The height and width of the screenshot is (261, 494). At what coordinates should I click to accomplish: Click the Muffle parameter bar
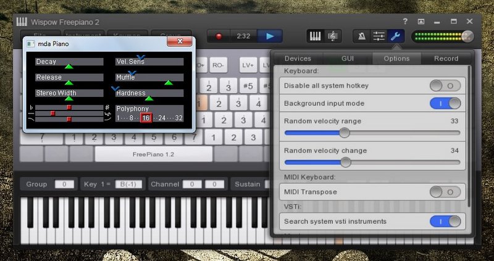pyautogui.click(x=149, y=78)
